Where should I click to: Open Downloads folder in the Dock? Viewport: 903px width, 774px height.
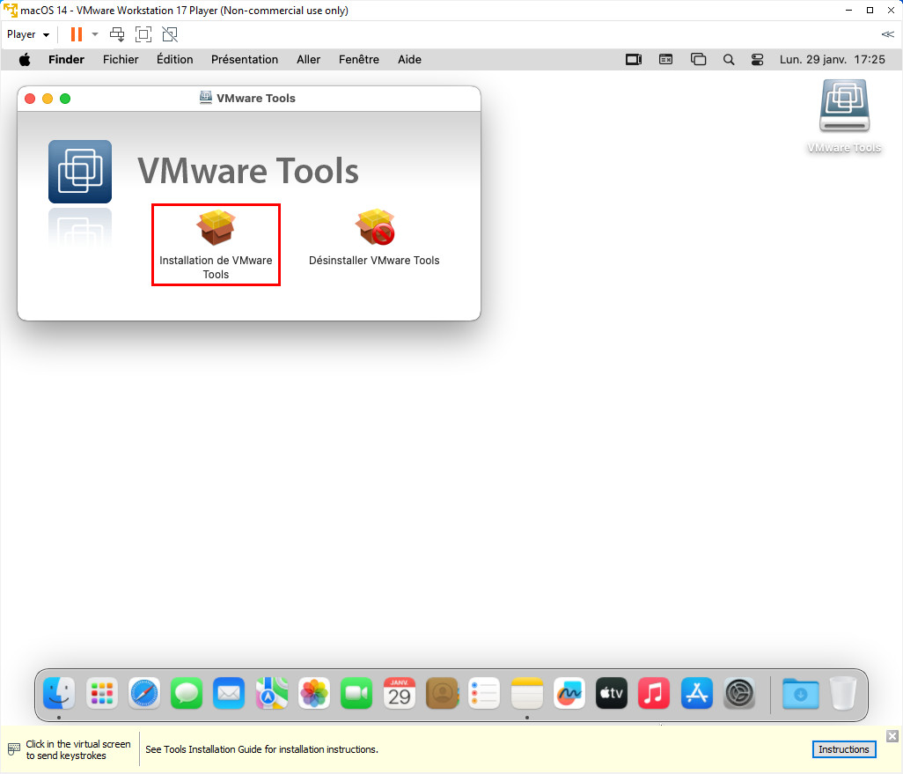[x=801, y=693]
